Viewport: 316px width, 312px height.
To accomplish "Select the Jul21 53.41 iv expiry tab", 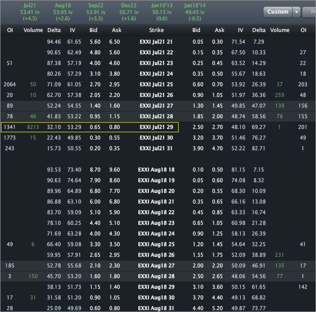I will pos(30,12).
